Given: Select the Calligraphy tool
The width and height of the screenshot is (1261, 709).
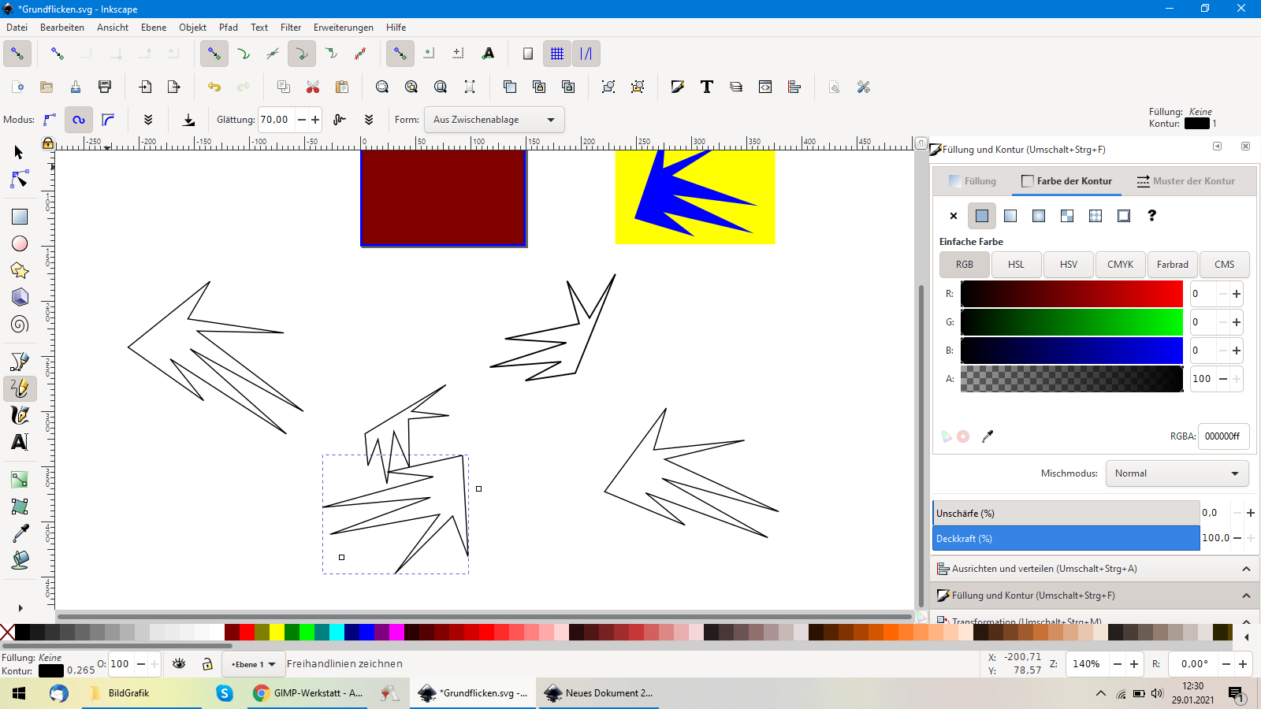Looking at the screenshot, I should 20,415.
